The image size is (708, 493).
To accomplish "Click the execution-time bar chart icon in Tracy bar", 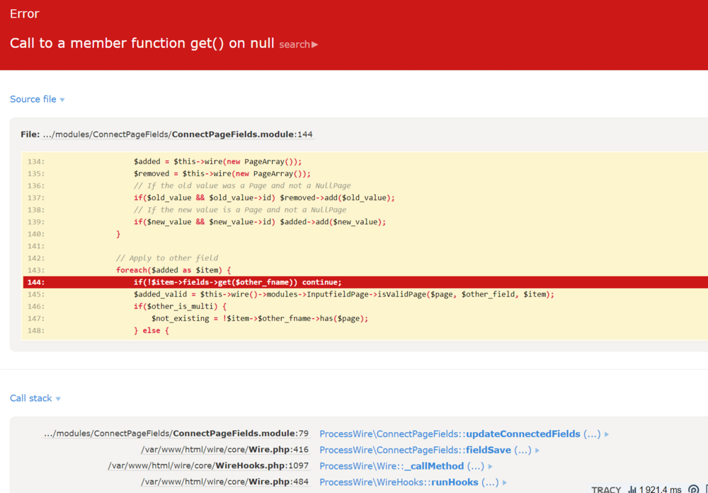I will 632,489.
